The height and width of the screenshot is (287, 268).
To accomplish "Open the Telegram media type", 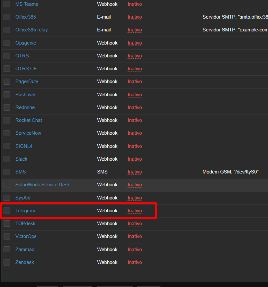I will pos(25,211).
